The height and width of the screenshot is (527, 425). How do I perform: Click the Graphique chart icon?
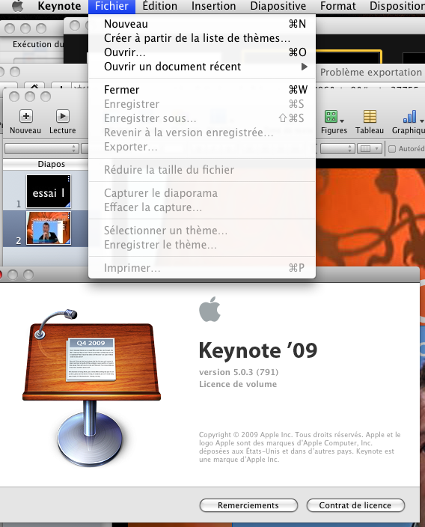(409, 117)
